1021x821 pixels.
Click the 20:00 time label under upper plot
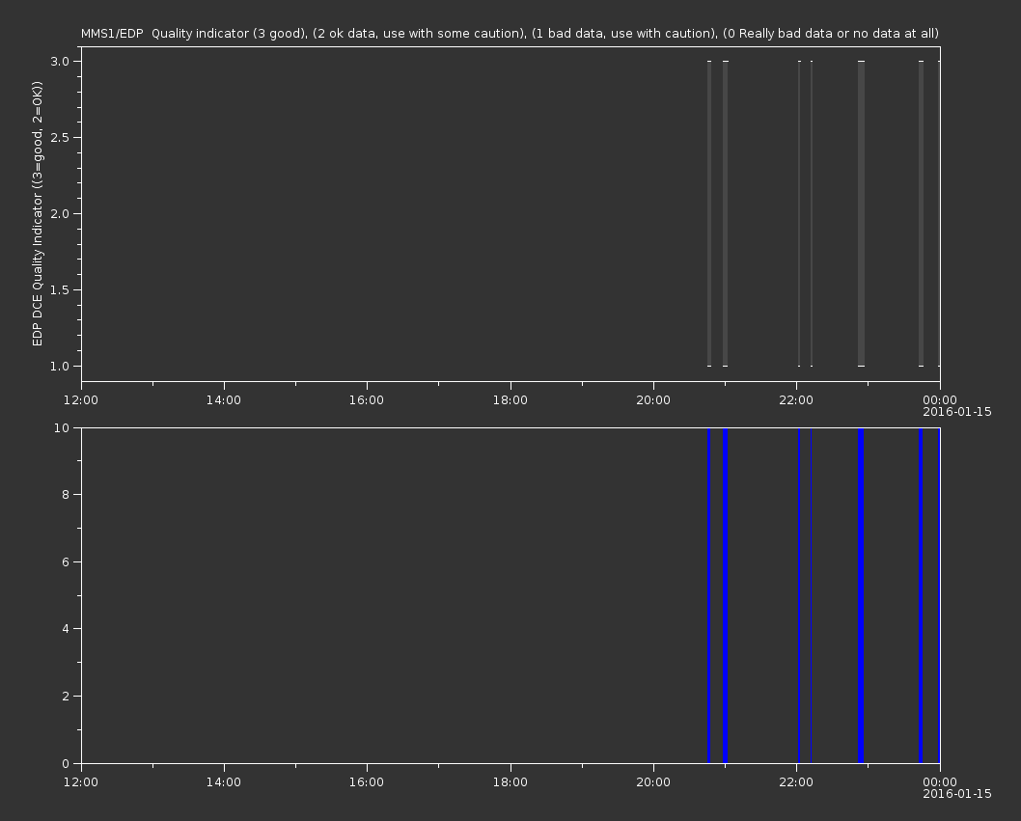[x=653, y=399]
